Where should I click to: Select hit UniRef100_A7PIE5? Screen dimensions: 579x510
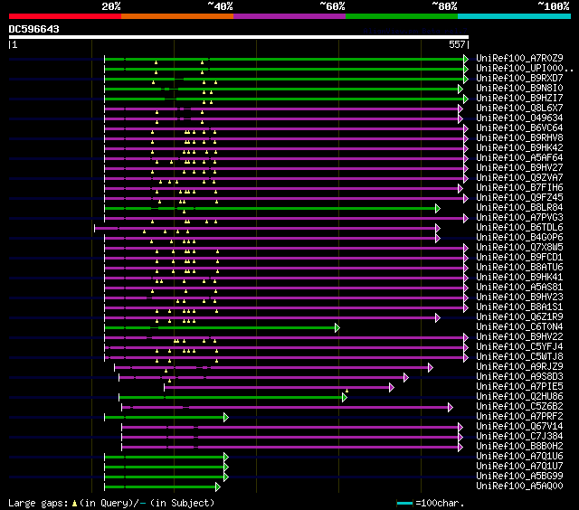pos(519,387)
